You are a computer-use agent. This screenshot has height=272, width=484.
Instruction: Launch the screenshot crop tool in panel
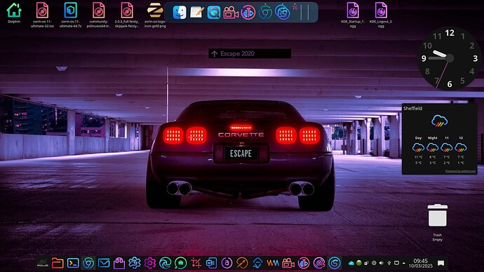pyautogui.click(x=196, y=263)
